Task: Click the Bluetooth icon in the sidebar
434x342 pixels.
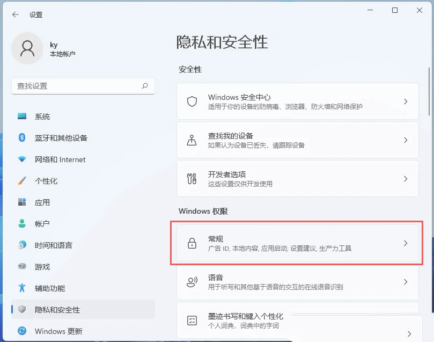Action: [22, 138]
